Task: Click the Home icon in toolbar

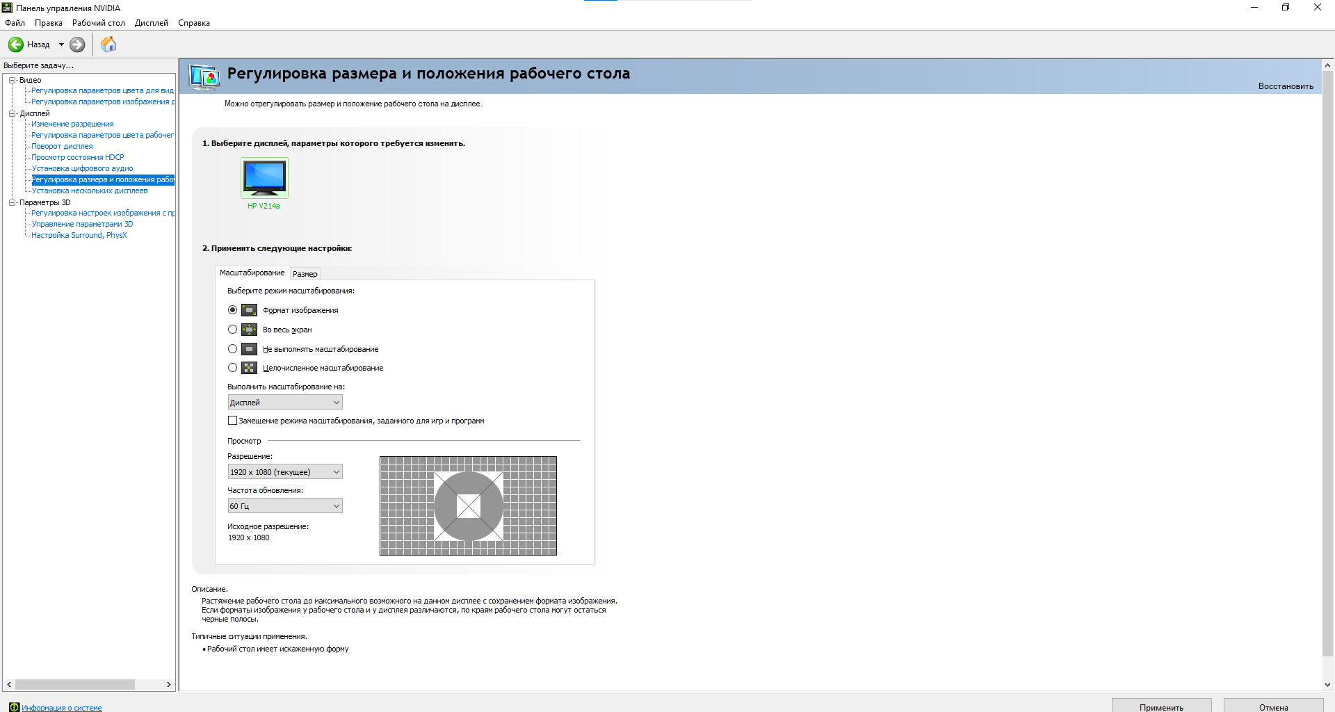Action: pyautogui.click(x=108, y=44)
